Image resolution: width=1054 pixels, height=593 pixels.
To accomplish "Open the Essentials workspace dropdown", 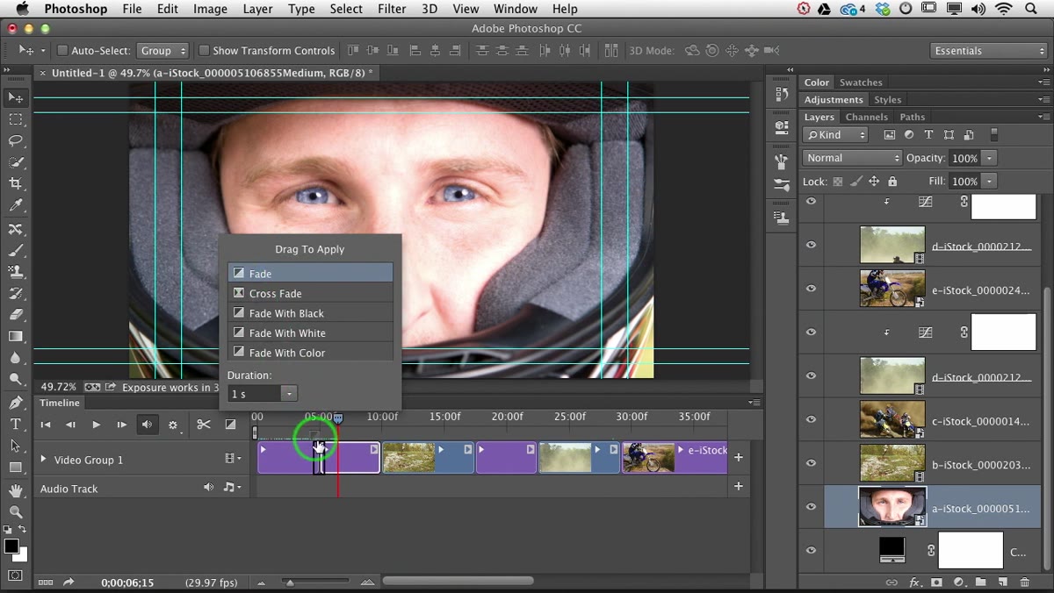I will point(989,51).
